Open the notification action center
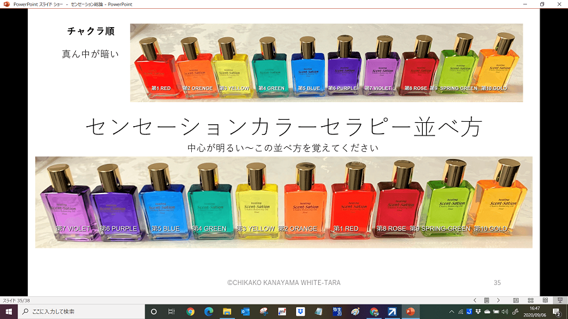This screenshot has height=319, width=568. click(557, 311)
